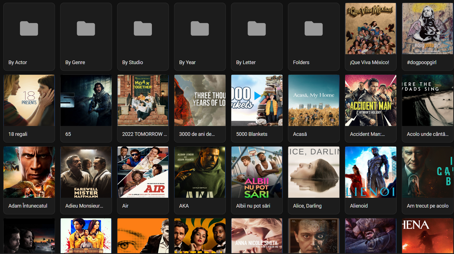This screenshot has height=254, width=454.
Task: Open the Air movie poster
Action: [x=143, y=172]
